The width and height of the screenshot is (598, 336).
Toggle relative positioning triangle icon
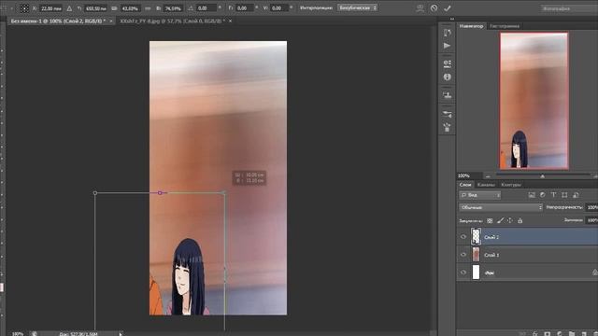coord(69,8)
